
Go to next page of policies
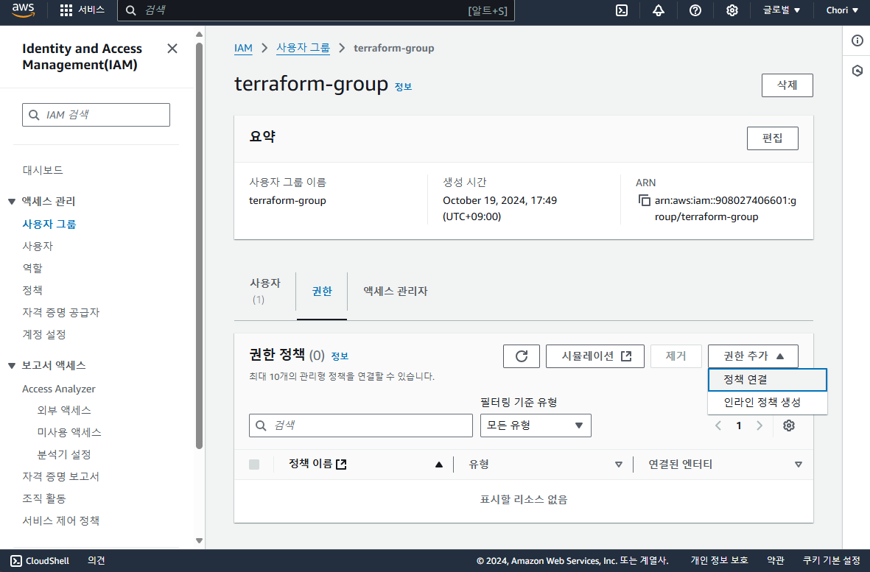[760, 425]
